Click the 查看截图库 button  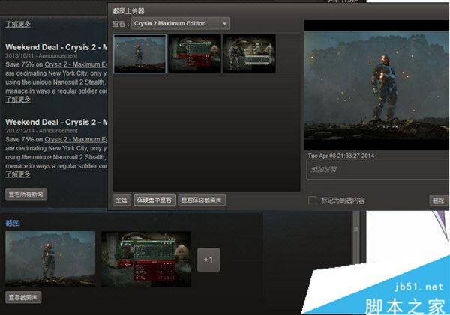(x=23, y=297)
